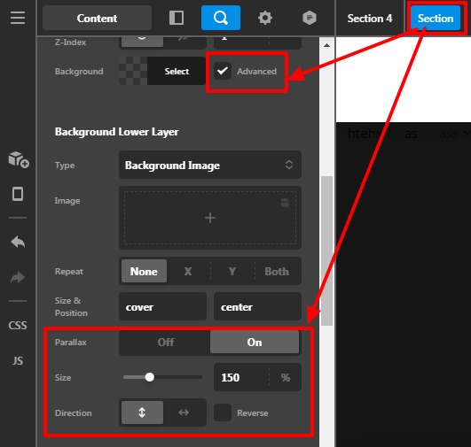Open the Add Elements cube icon
Screen dimensions: 471x447
click(18, 159)
